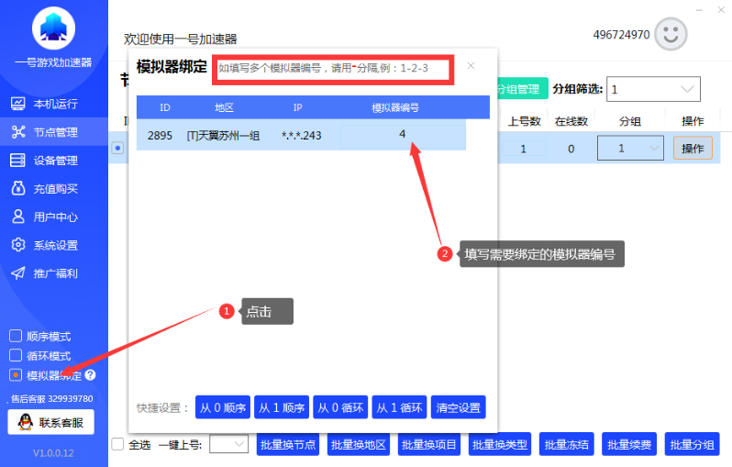
Task: Click the 模拟器编号 field containing 4
Action: point(403,135)
